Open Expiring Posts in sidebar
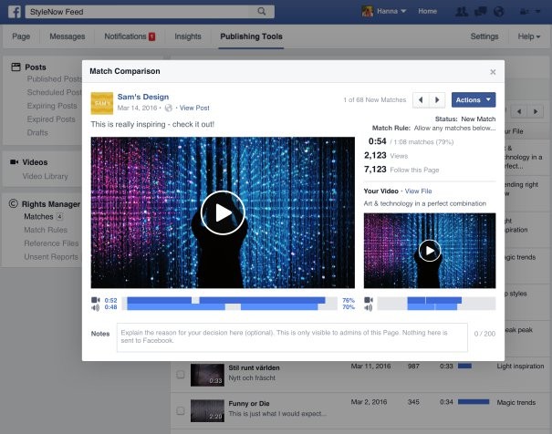The height and width of the screenshot is (434, 552). [52, 106]
